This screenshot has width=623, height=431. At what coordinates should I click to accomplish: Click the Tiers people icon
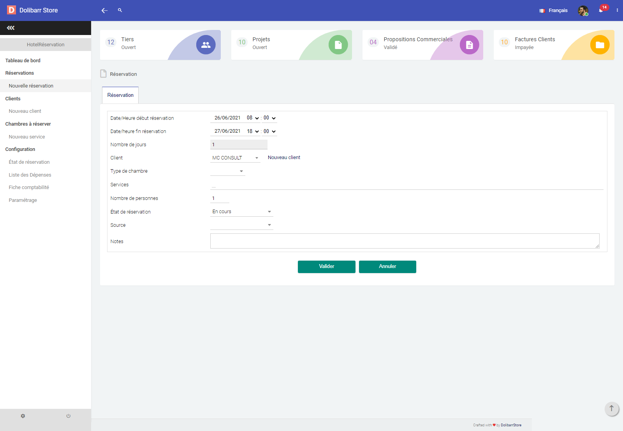(x=206, y=45)
